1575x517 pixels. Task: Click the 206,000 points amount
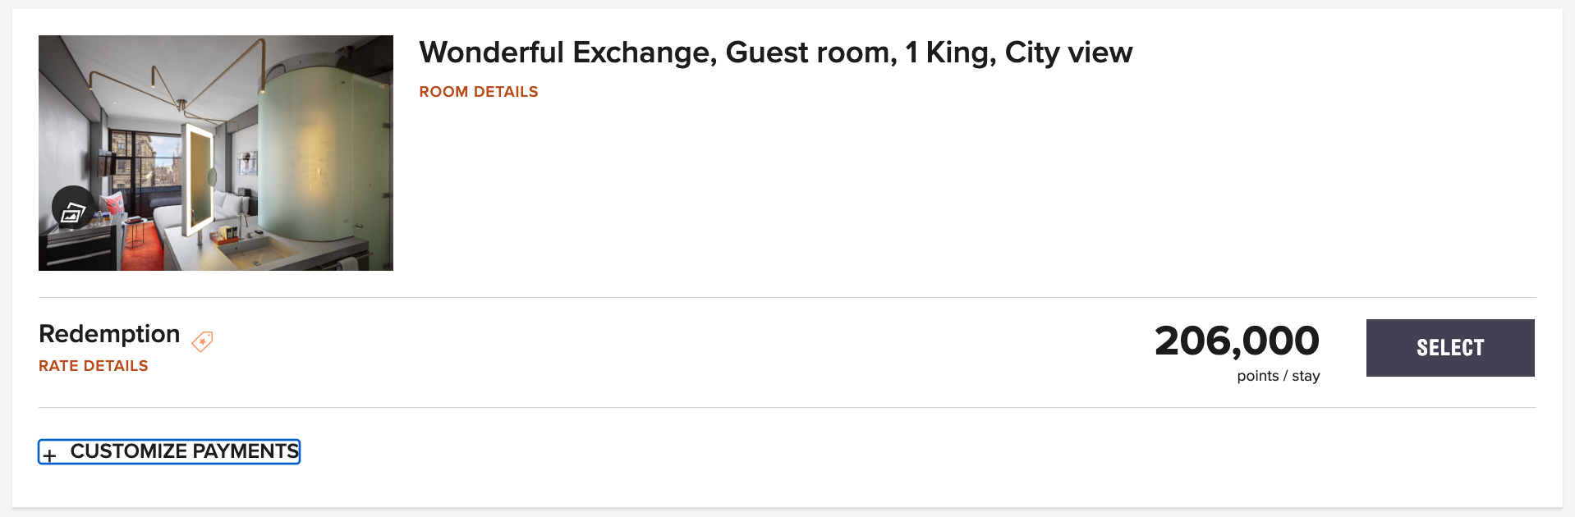click(1237, 341)
